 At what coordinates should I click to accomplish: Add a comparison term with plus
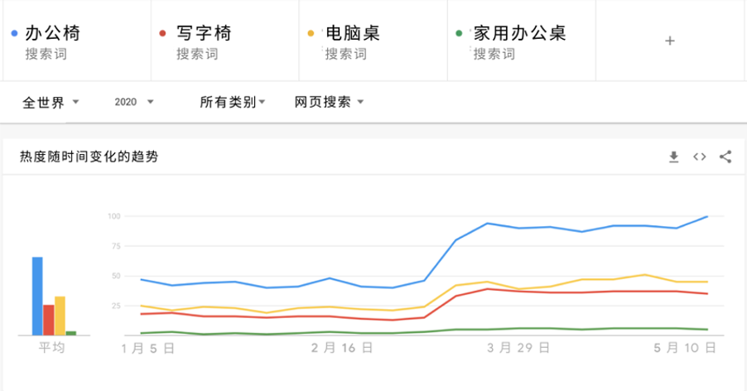click(670, 41)
